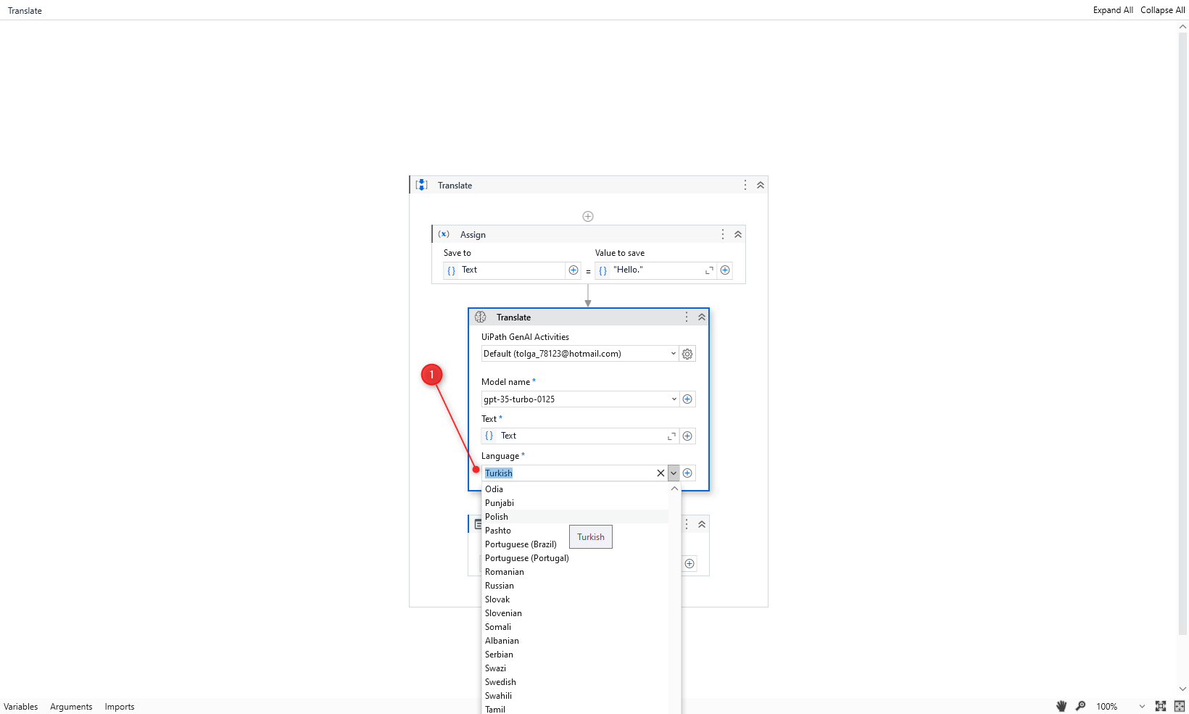This screenshot has width=1189, height=714.
Task: Click the plus button beside Language field
Action: pyautogui.click(x=687, y=473)
